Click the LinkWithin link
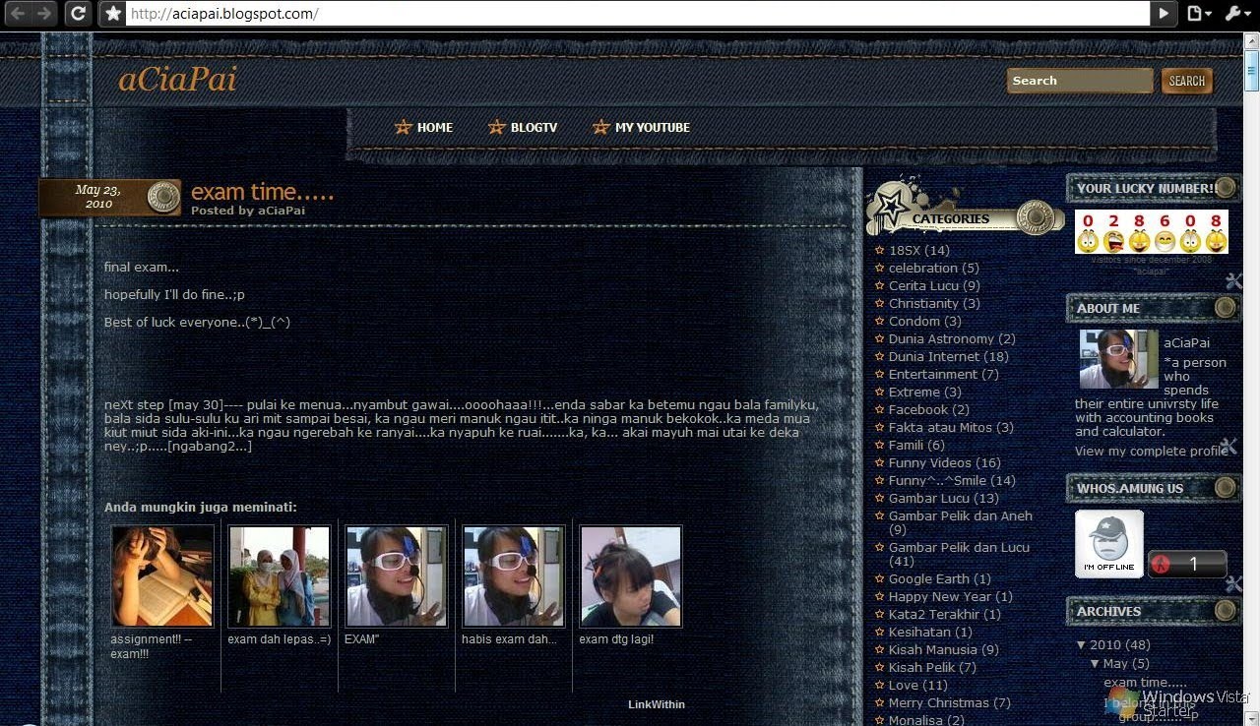The height and width of the screenshot is (726, 1260). pos(657,704)
